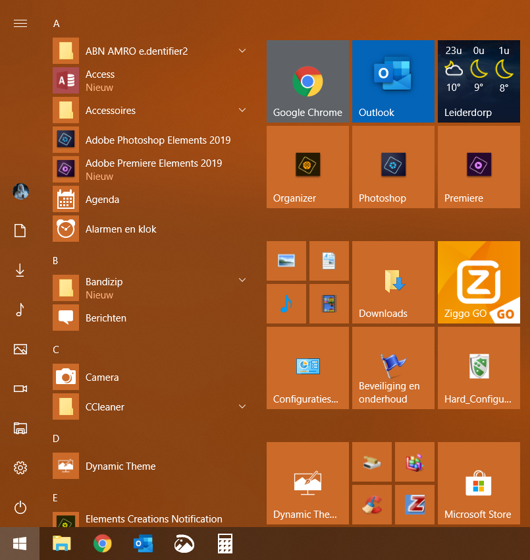Click the Windows Start button
This screenshot has width=530, height=560.
pyautogui.click(x=20, y=544)
